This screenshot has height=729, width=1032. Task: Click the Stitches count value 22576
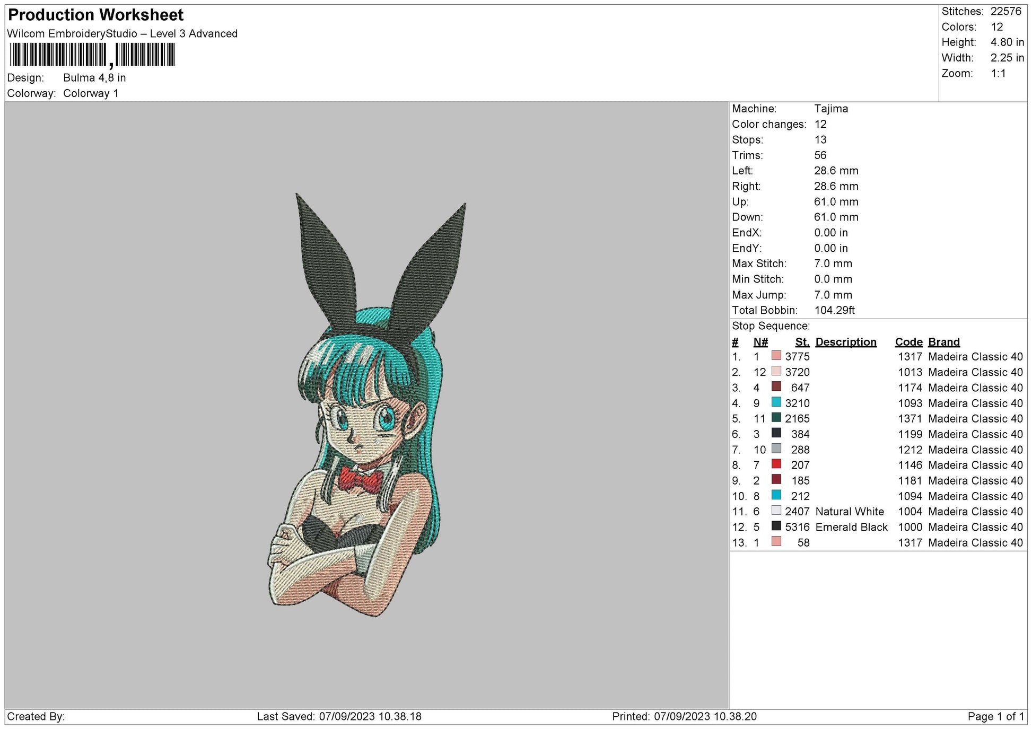click(1005, 11)
